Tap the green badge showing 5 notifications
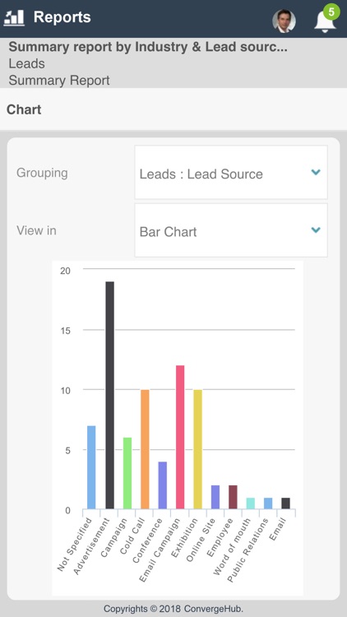 tap(331, 12)
